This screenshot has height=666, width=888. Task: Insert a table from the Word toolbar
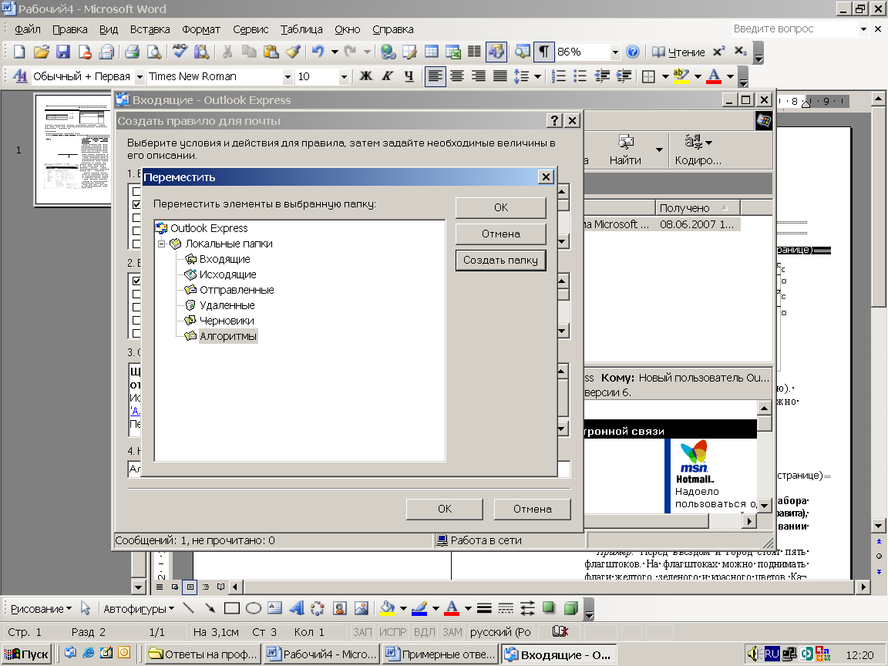tap(432, 52)
